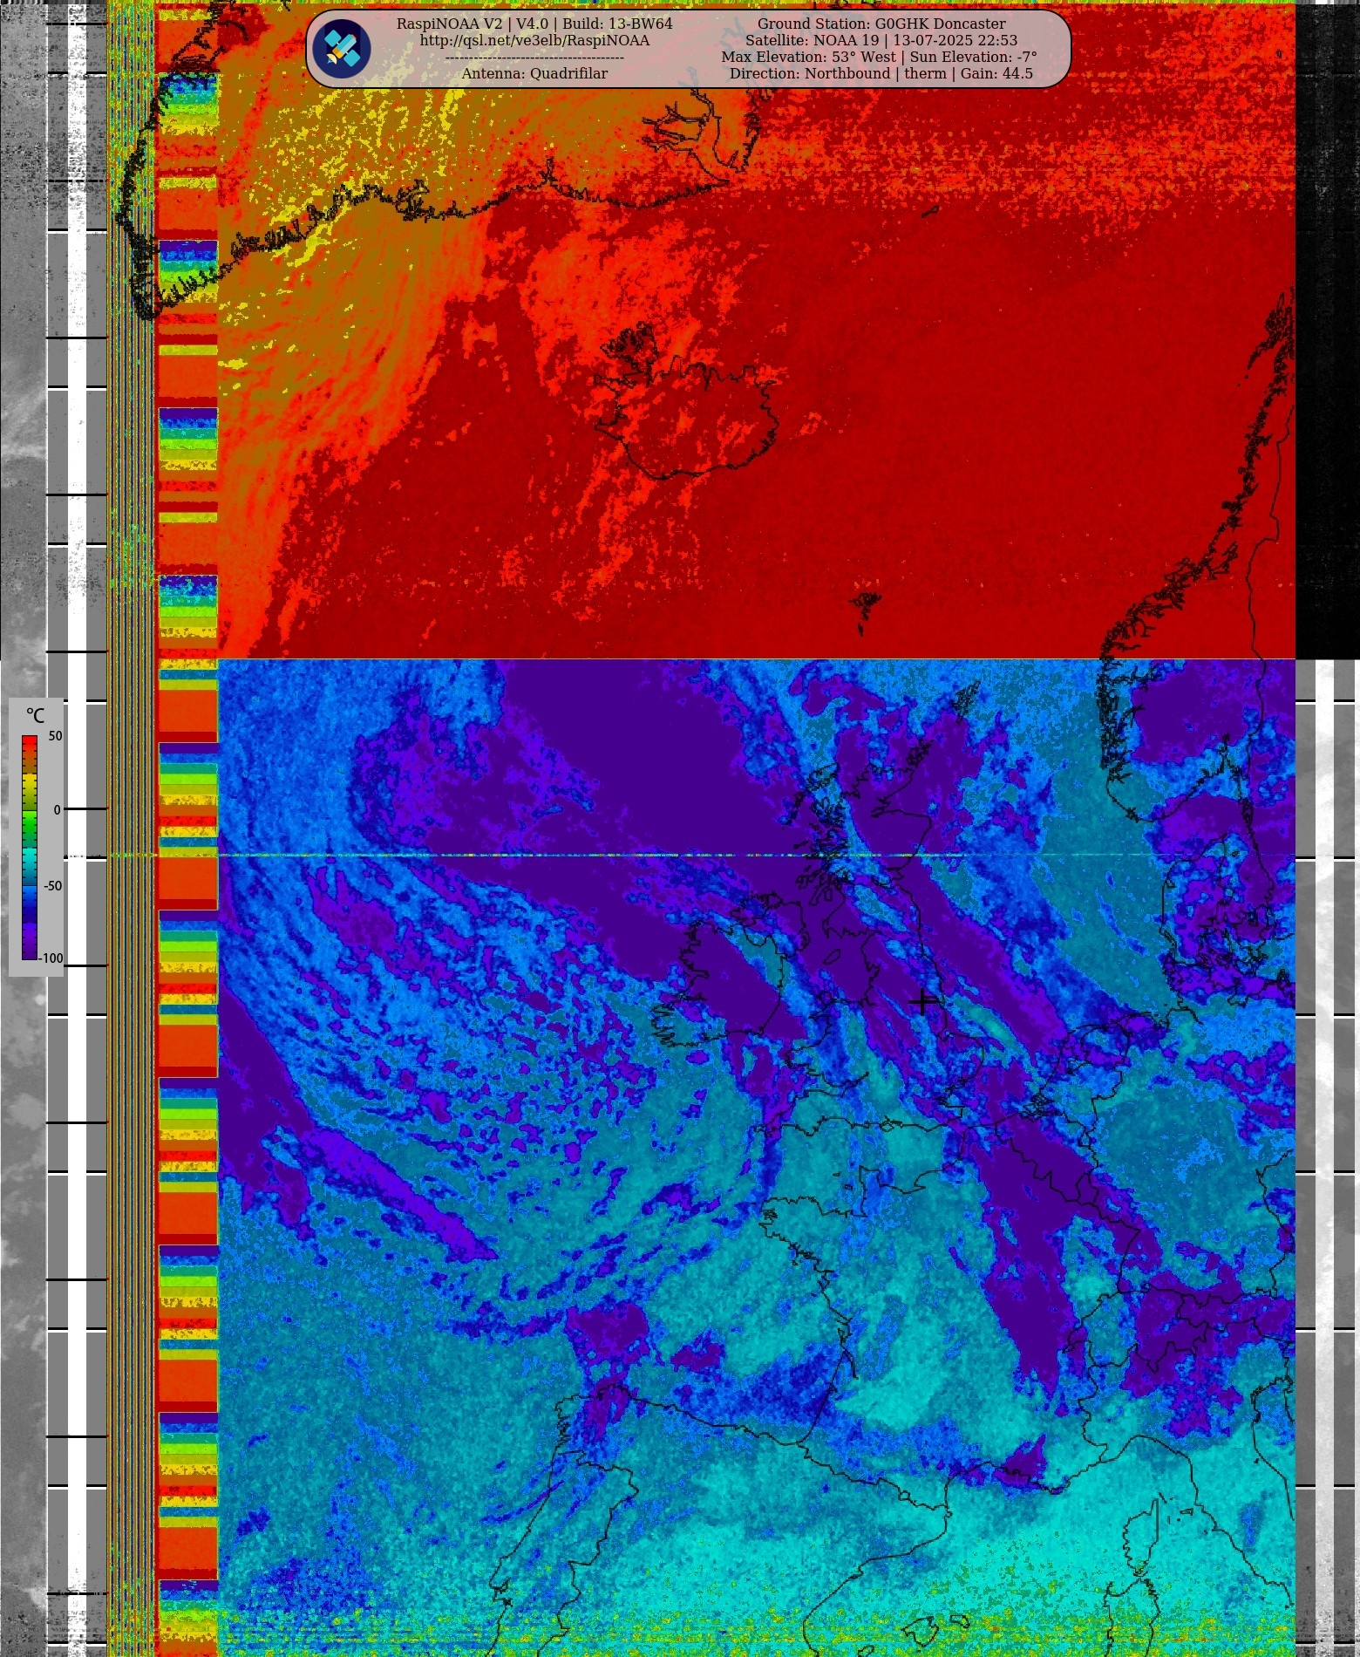Screen dimensions: 1360x1657
Task: Open the http://qsl.net/ve3elb/RaspiNOAA link text
Action: click(x=534, y=41)
